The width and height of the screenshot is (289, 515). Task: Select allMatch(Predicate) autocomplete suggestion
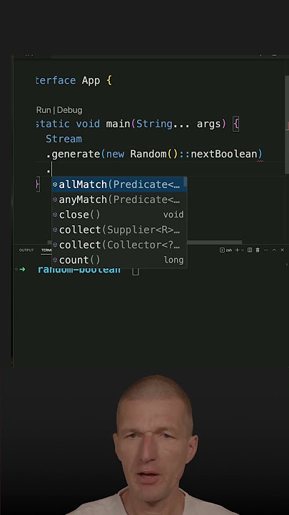coord(119,185)
